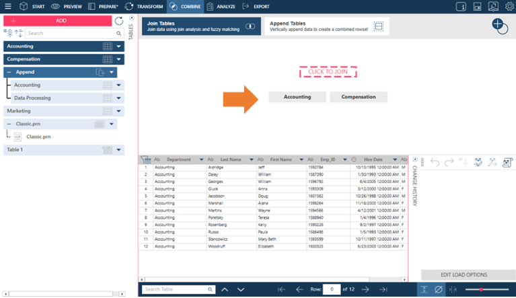Click the append icon on Append row
Viewport: 516px width, 298px height.
pyautogui.click(x=100, y=72)
